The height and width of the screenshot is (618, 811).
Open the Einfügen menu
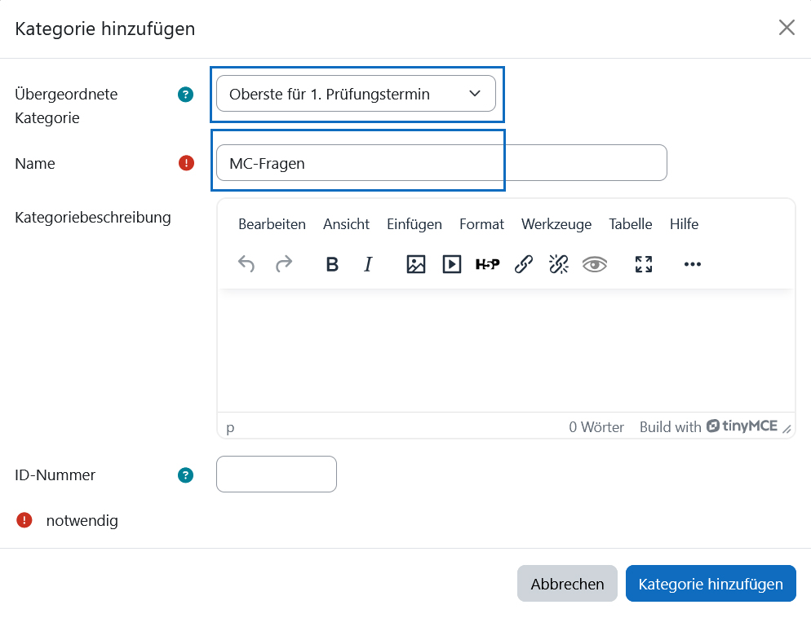[414, 224]
